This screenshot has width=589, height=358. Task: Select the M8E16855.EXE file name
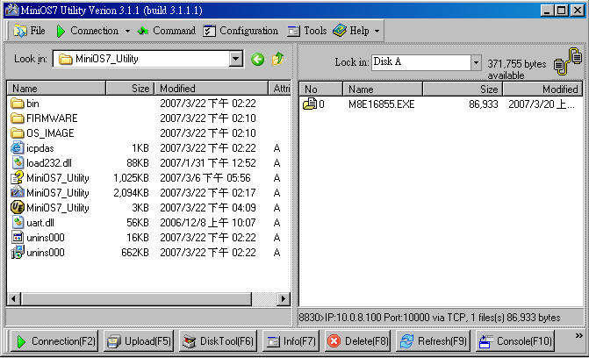click(381, 104)
